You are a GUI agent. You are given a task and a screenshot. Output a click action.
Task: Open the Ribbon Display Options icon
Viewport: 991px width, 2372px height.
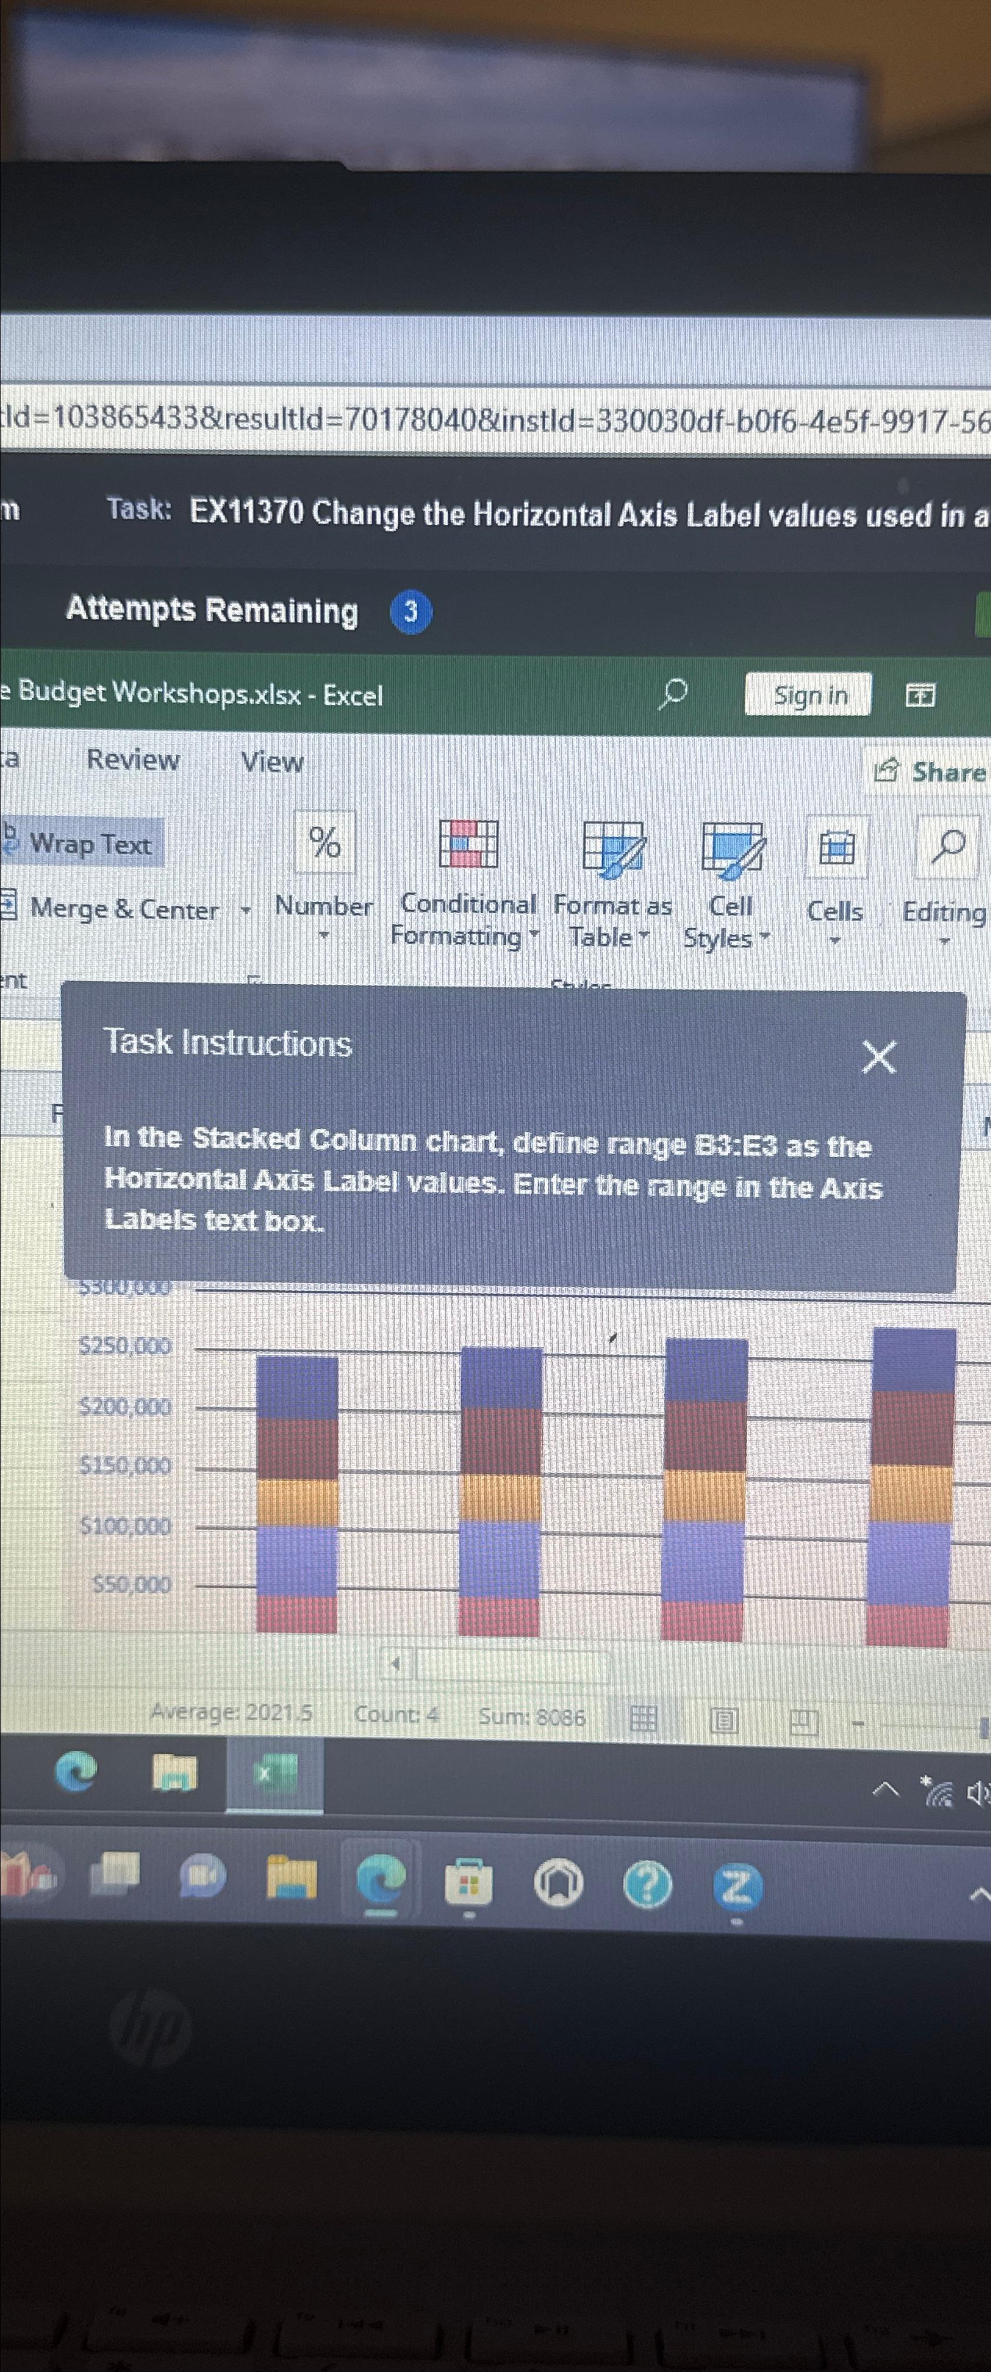tap(920, 695)
